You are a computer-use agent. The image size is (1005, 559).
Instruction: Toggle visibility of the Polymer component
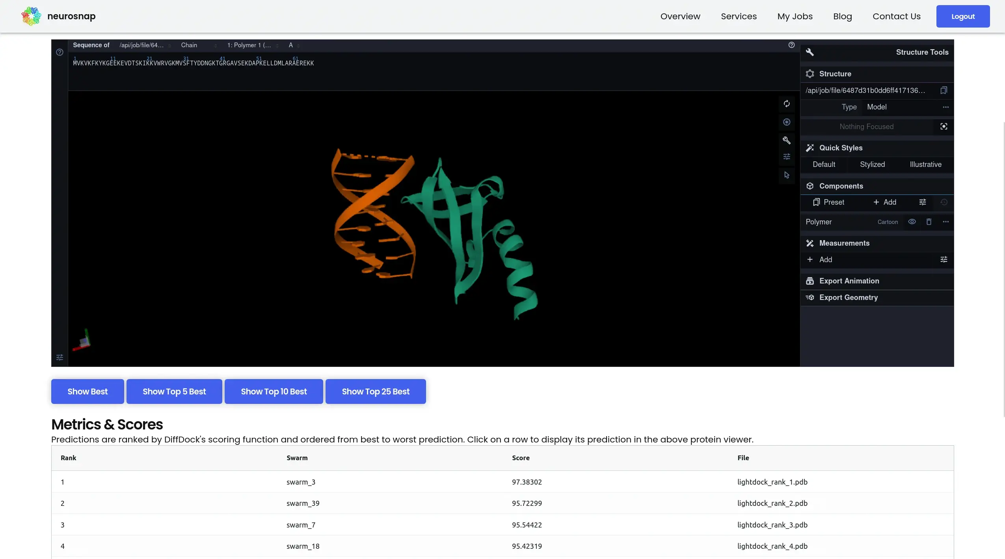coord(912,222)
